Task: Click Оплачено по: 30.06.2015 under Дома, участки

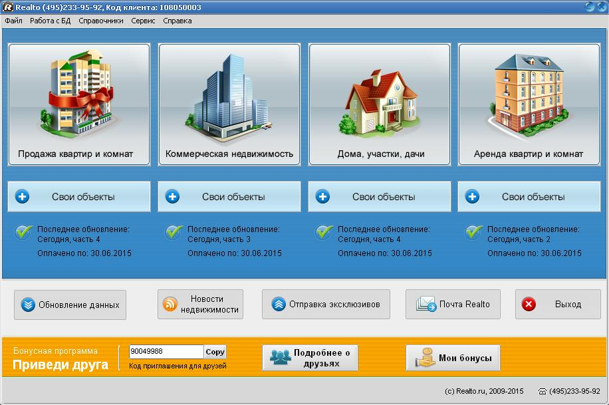Action: click(385, 253)
